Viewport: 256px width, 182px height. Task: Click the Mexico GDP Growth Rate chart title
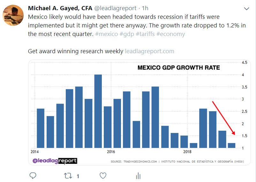pyautogui.click(x=178, y=68)
